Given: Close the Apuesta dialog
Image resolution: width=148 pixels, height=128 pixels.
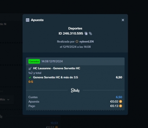Looking at the screenshot, I should pyautogui.click(x=123, y=20).
